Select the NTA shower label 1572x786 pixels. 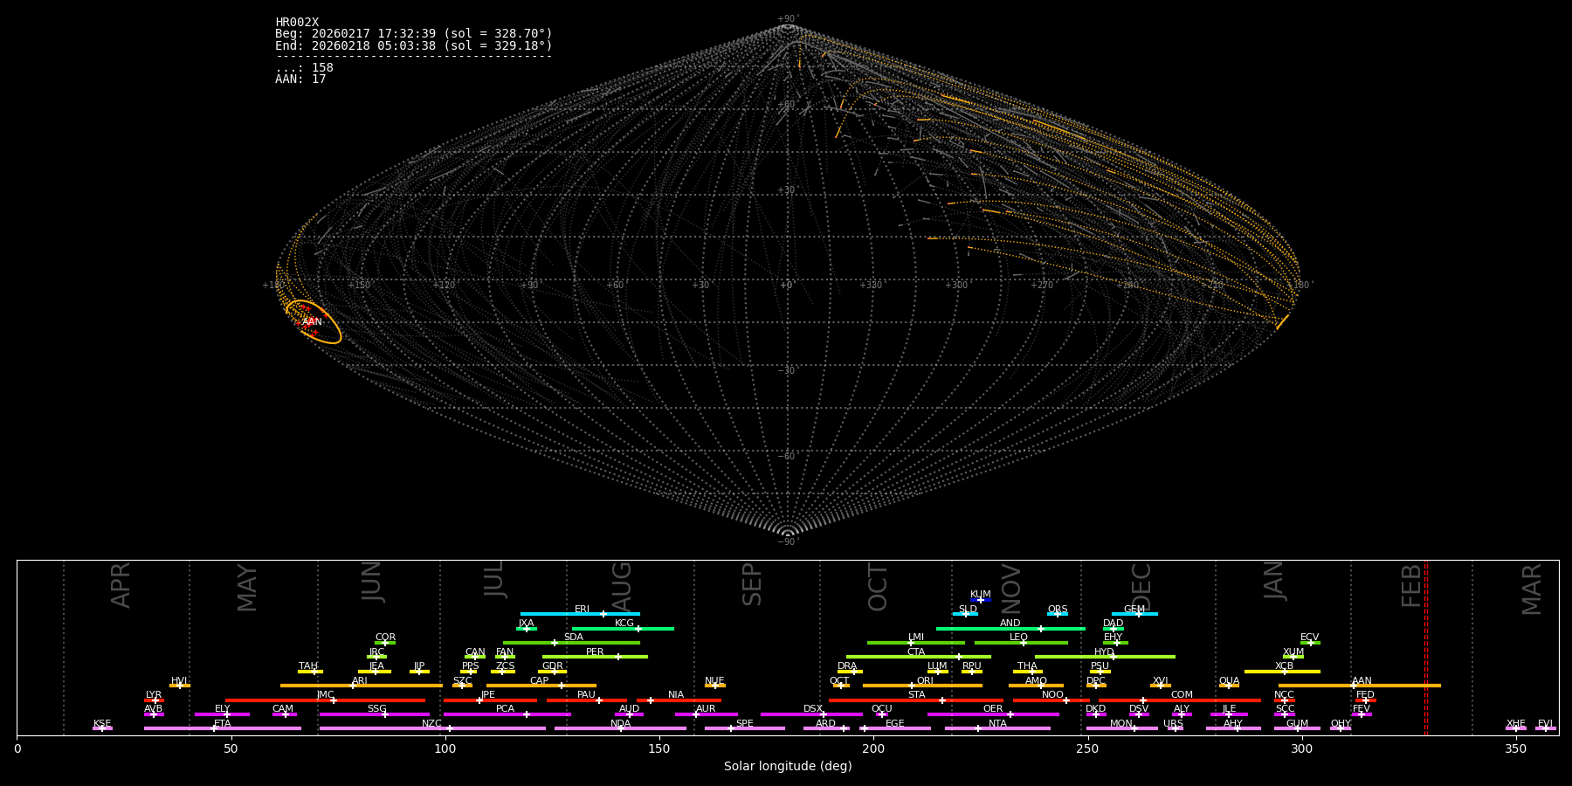pos(997,724)
